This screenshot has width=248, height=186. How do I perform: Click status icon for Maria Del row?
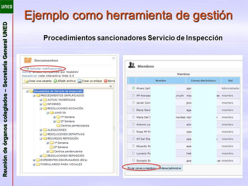click(133, 117)
